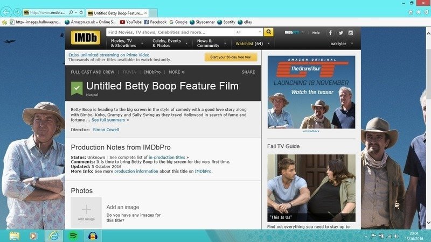Open Movies, TV & Showtimes menu
This screenshot has width=431, height=242.
pyautogui.click(x=127, y=43)
